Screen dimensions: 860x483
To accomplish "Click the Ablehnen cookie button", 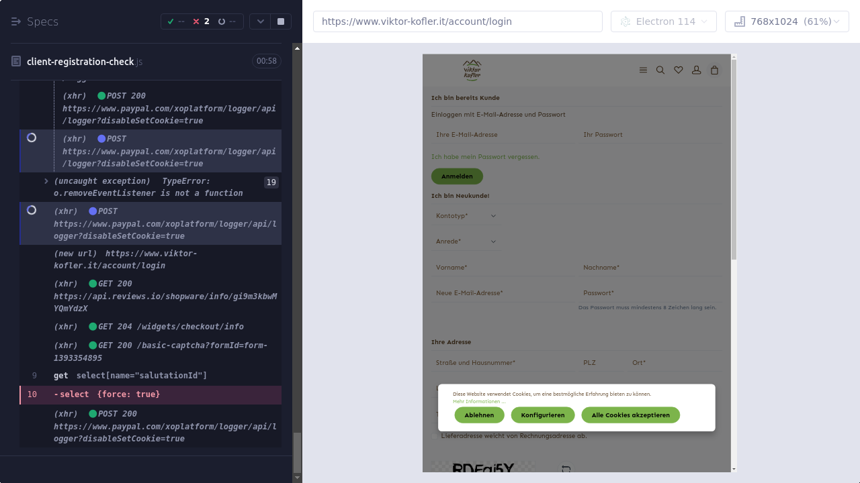I will coord(479,415).
